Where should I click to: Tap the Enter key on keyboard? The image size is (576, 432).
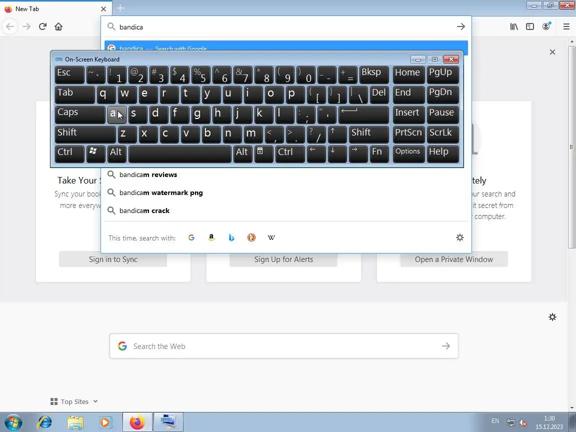tap(363, 114)
